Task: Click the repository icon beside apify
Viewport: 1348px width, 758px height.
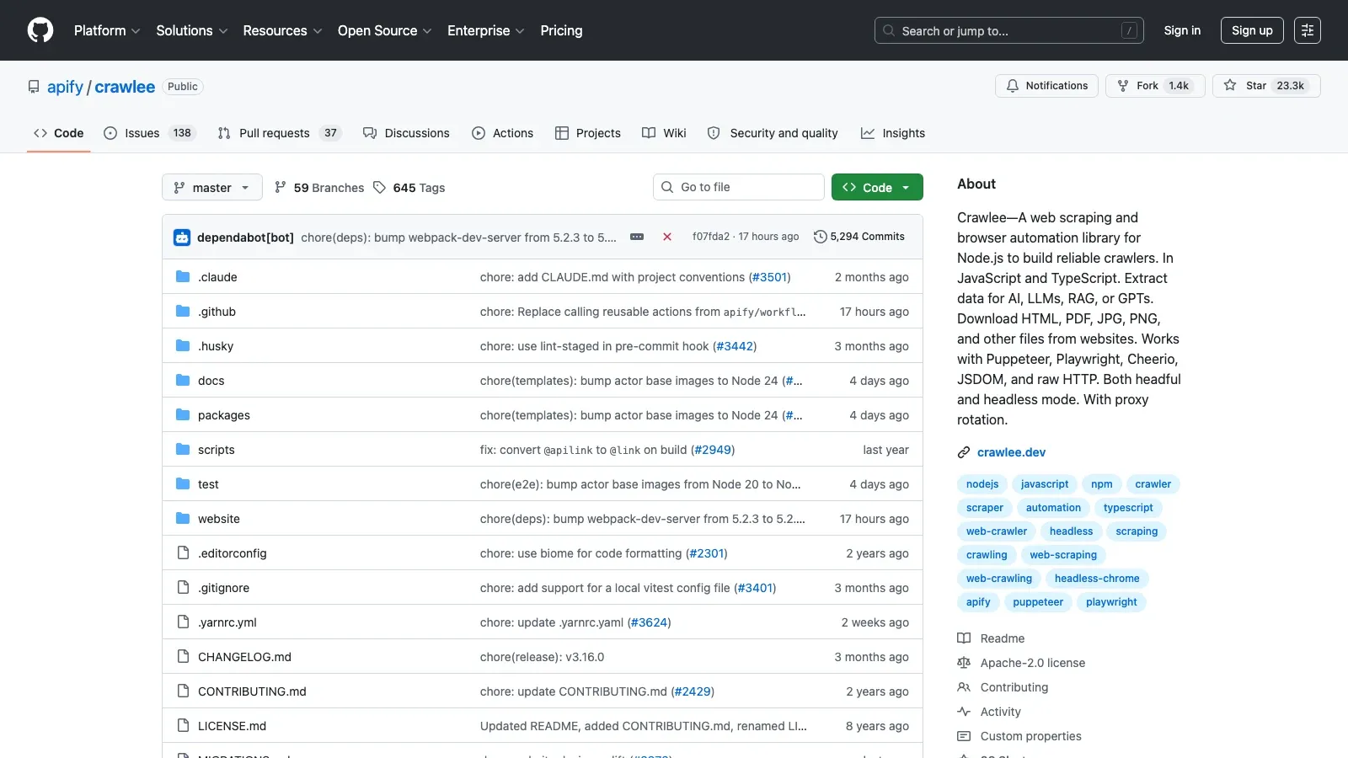Action: pyautogui.click(x=34, y=87)
